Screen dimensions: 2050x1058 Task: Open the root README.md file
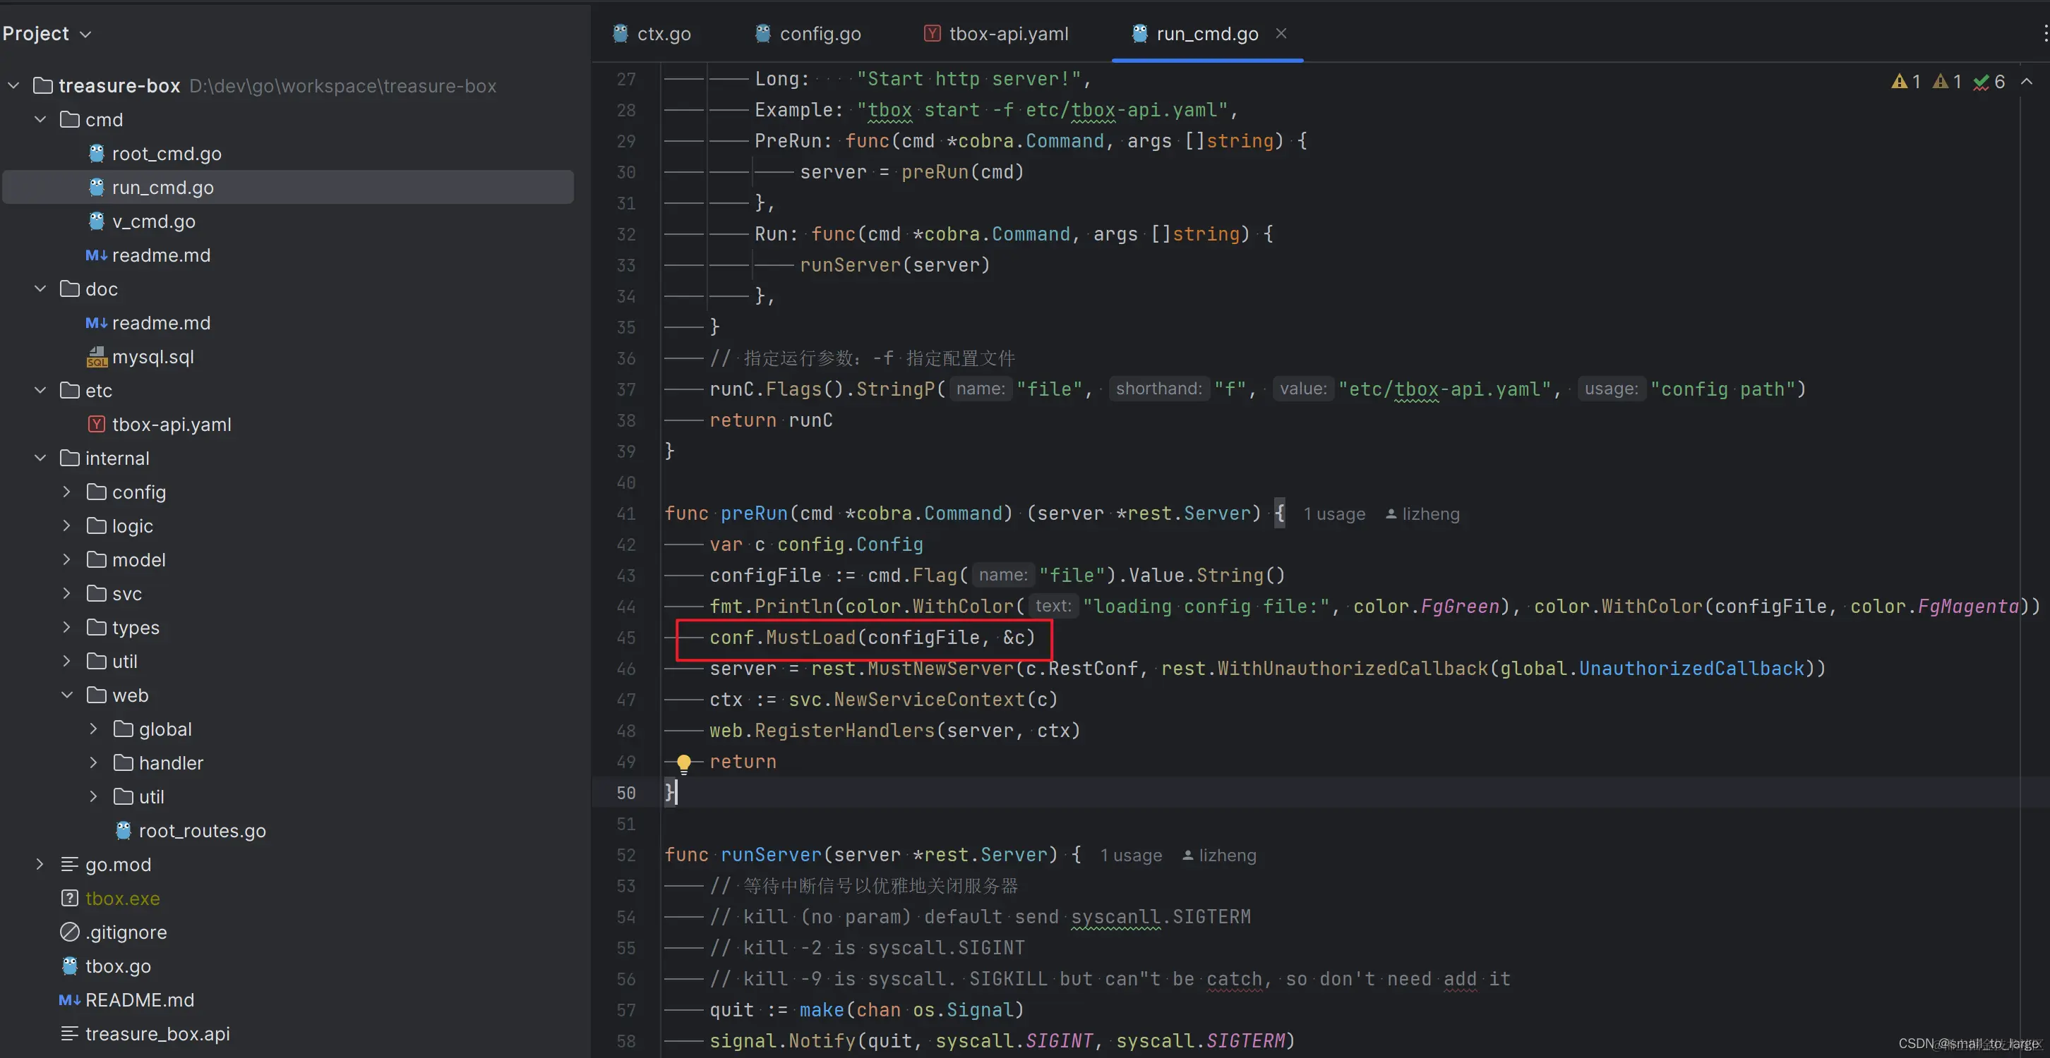(139, 1000)
